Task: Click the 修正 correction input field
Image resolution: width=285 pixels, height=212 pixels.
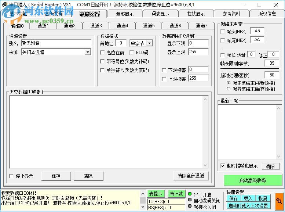Action: pyautogui.click(x=273, y=54)
